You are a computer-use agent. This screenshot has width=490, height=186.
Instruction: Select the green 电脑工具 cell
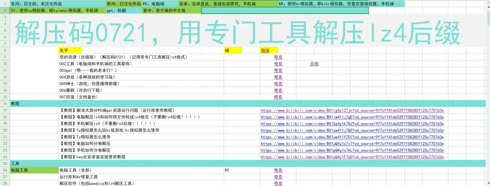pos(34,170)
